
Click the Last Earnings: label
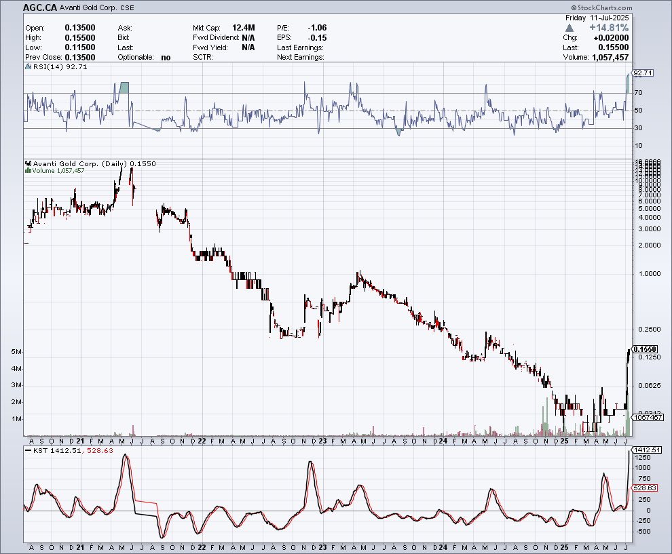301,47
